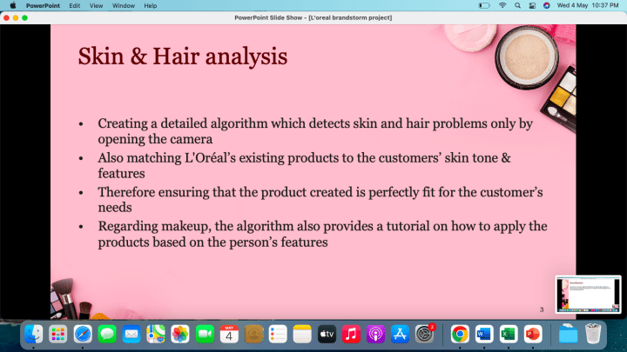
Task: Open the Window menu
Action: click(x=124, y=5)
